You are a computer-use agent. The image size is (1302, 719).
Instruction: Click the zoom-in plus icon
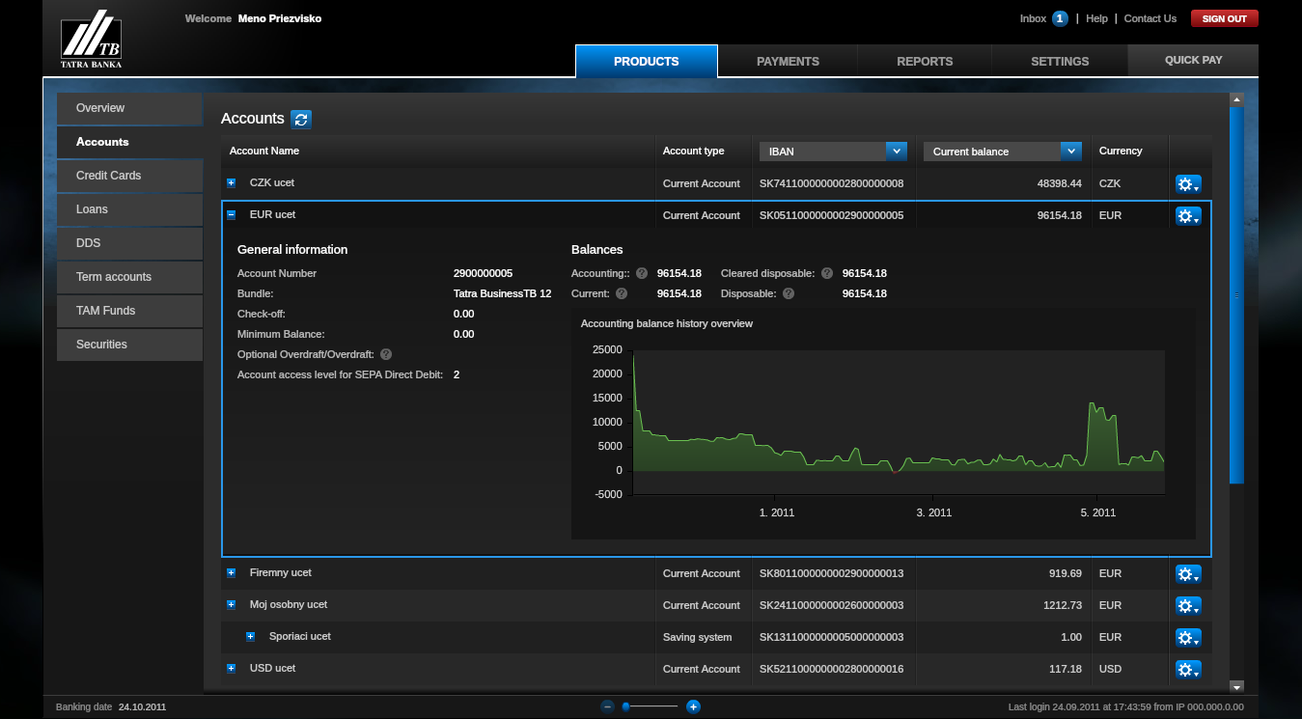[x=693, y=706]
